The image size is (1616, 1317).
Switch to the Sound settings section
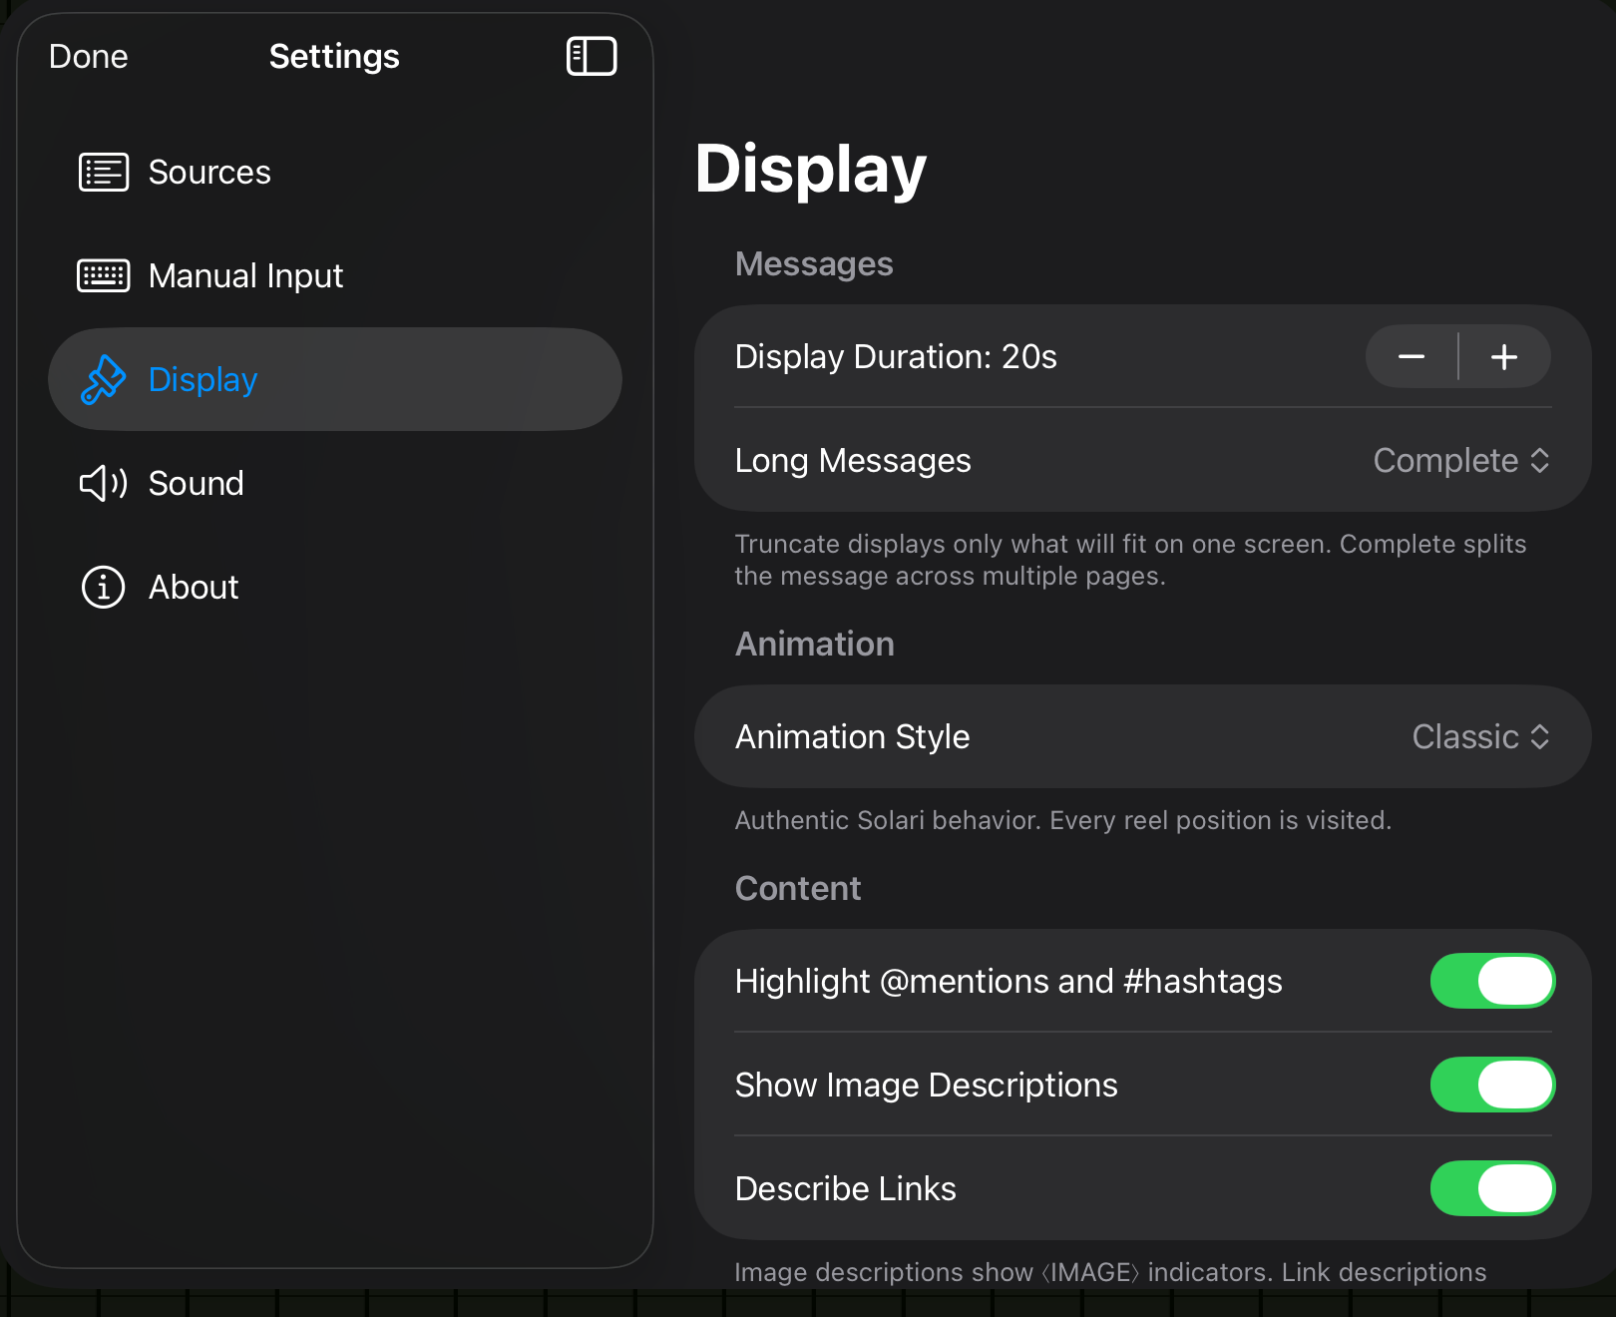[197, 483]
